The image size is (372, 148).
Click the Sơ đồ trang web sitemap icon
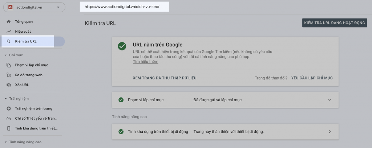pyautogui.click(x=9, y=75)
